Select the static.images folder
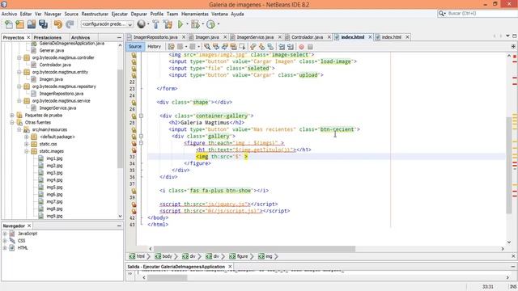 coord(52,151)
